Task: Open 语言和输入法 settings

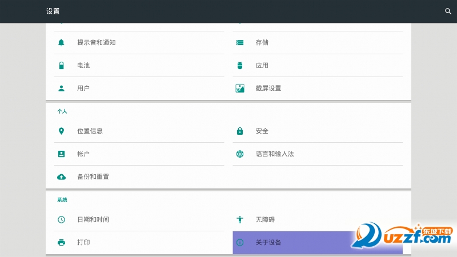Action: coord(275,154)
